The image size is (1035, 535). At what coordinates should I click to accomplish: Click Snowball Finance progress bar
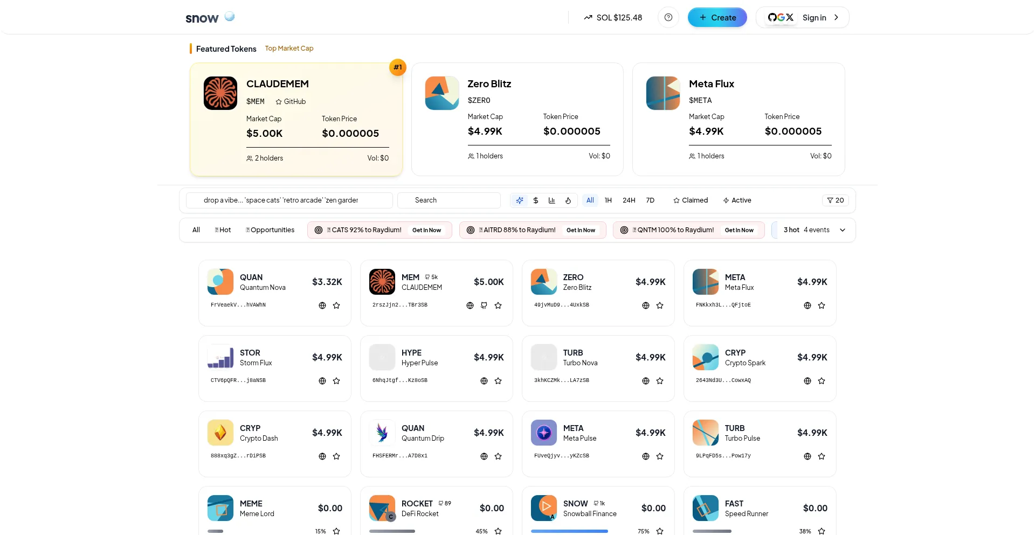[x=569, y=531]
